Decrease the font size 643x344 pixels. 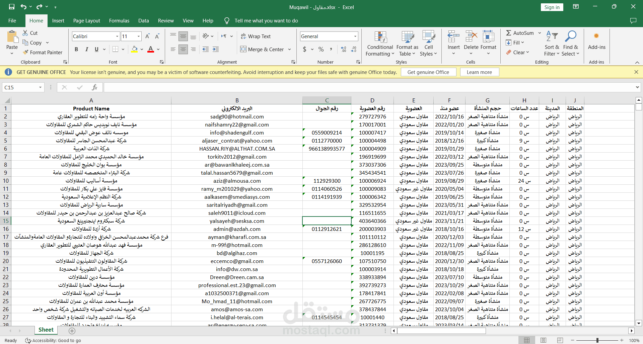(157, 36)
